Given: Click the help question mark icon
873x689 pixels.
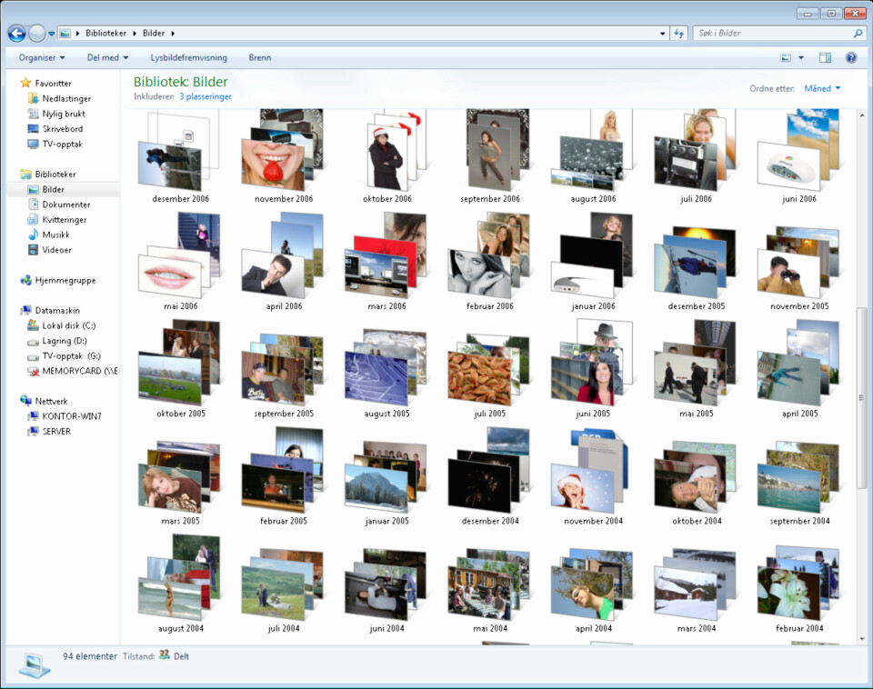Looking at the screenshot, I should tap(851, 57).
